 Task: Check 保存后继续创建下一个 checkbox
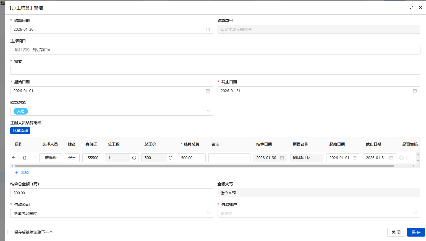[10, 232]
